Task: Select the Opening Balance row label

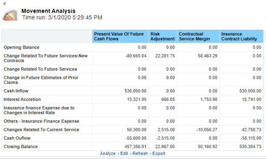Action: (21, 47)
